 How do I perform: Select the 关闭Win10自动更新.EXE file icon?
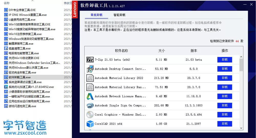6,58
